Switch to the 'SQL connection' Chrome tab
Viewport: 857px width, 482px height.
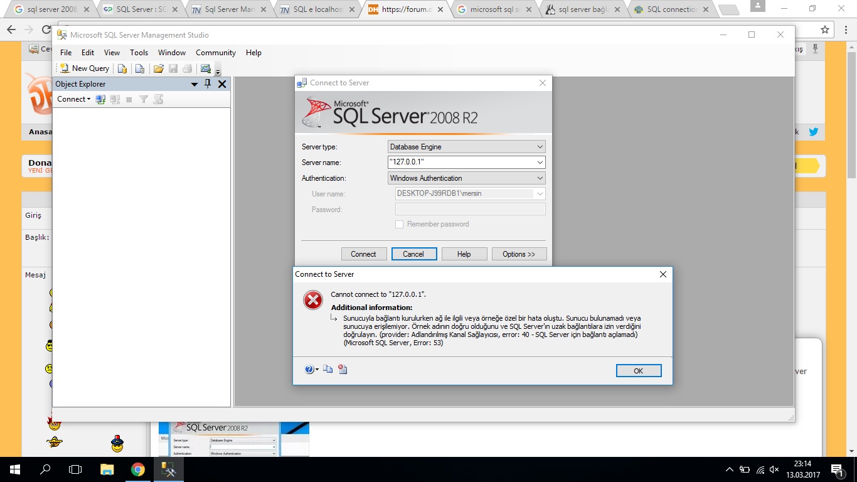pyautogui.click(x=673, y=9)
